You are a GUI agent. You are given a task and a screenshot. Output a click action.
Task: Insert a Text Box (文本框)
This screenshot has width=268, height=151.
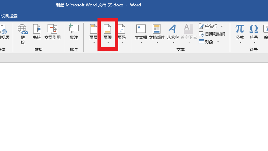(141, 33)
